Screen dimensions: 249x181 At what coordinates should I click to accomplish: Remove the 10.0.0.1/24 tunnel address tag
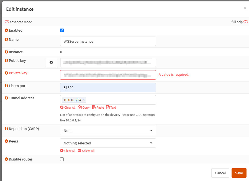pos(84,100)
